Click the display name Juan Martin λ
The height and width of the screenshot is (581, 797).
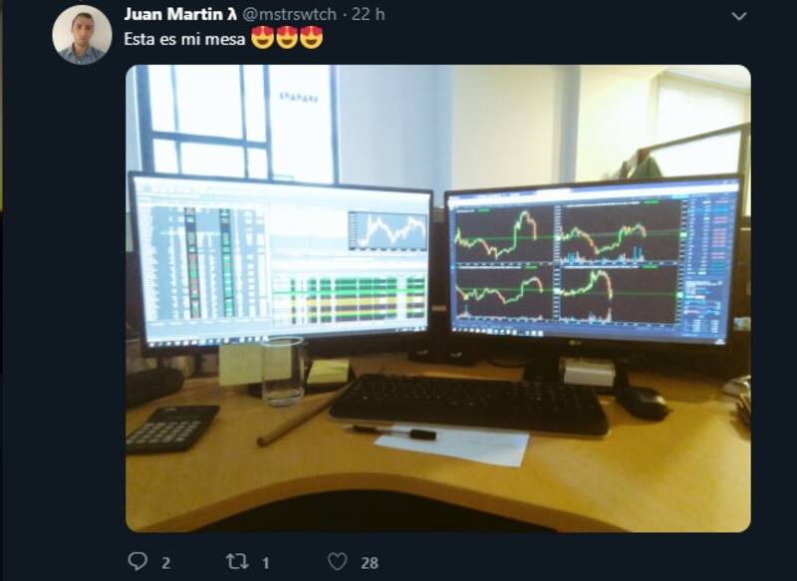(180, 14)
